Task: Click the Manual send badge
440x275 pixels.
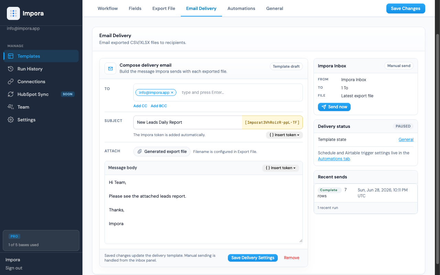Action: [399, 66]
